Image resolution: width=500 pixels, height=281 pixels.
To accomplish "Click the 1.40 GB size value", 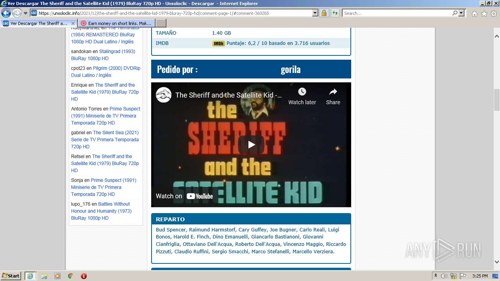I will click(x=221, y=33).
